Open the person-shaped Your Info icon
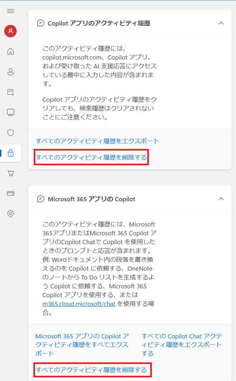This screenshot has height=381, width=236. 11,72
